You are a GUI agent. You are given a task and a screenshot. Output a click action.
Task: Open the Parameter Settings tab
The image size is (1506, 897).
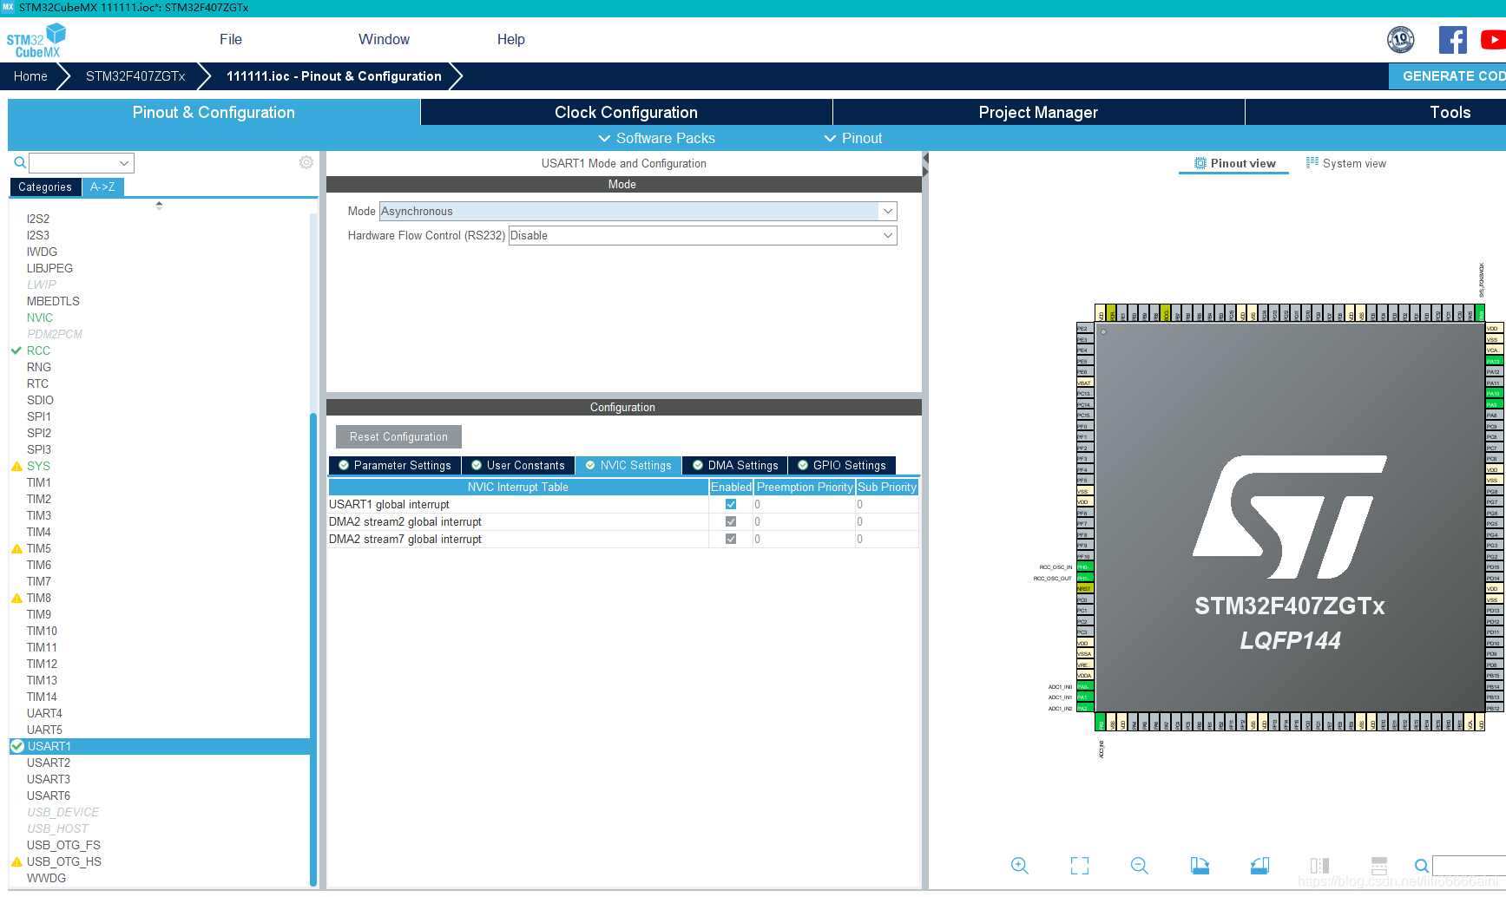point(395,465)
